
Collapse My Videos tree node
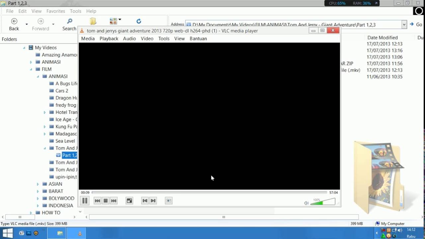[24, 48]
